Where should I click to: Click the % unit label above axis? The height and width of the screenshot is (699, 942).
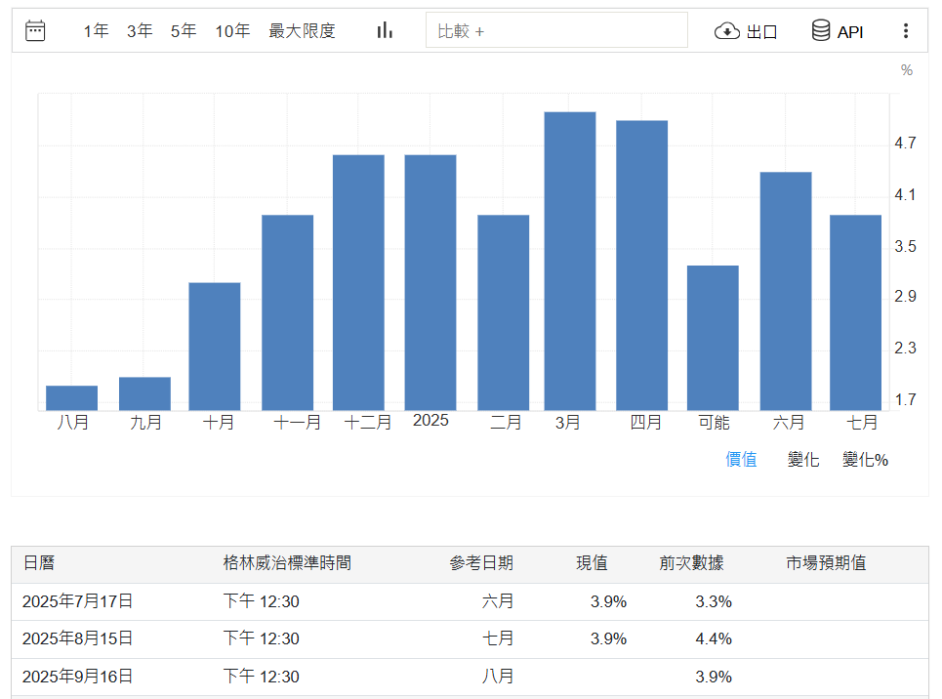point(907,70)
